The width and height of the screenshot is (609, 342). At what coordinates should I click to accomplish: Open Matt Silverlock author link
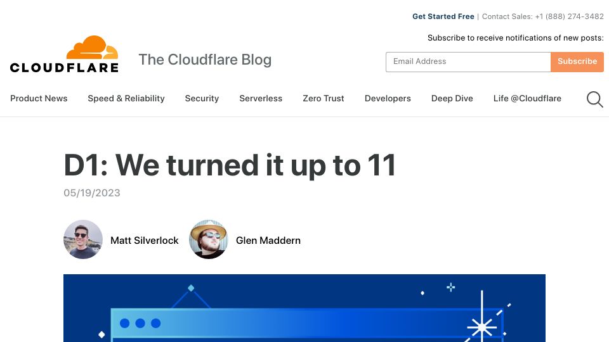(x=145, y=241)
